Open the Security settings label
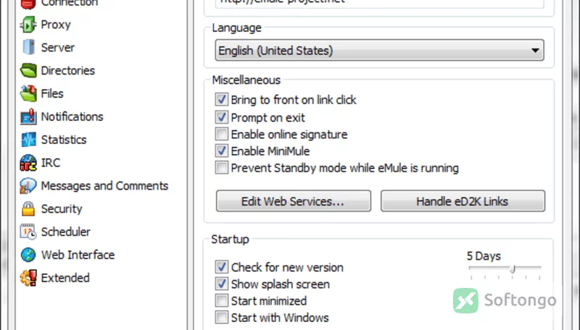Image resolution: width=580 pixels, height=330 pixels. (x=62, y=208)
